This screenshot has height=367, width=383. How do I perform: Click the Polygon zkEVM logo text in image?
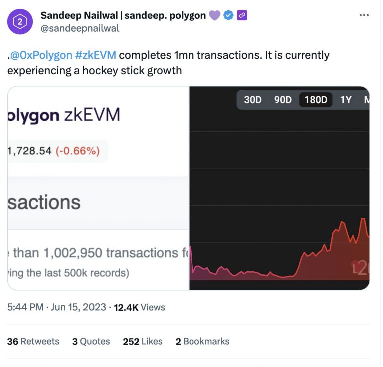click(x=64, y=115)
